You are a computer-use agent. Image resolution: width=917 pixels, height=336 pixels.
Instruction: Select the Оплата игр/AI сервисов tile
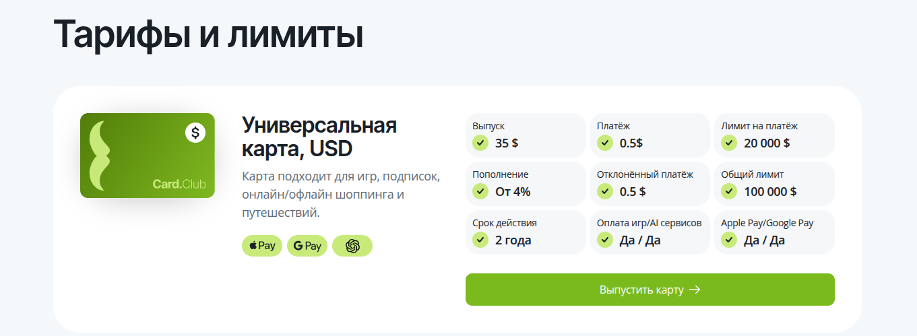coord(650,232)
